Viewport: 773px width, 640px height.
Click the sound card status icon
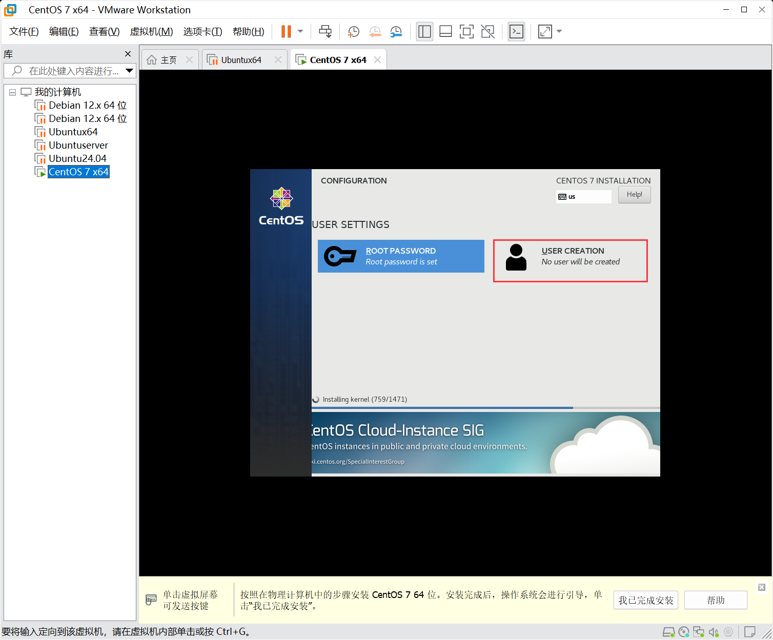(714, 632)
